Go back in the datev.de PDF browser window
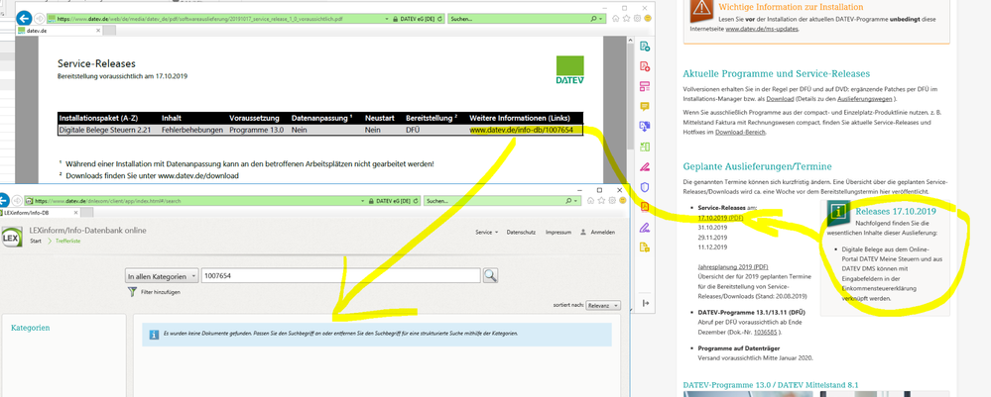Screen dimensions: 991x397 [24, 18]
